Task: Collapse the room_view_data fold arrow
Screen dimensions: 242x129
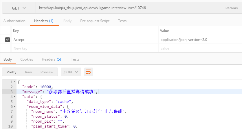Action: click(x=15, y=107)
